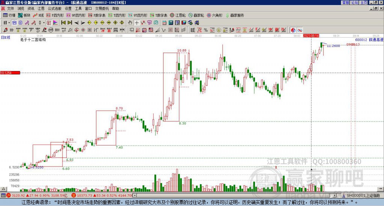Open the 行情 quotes view

point(9,15)
